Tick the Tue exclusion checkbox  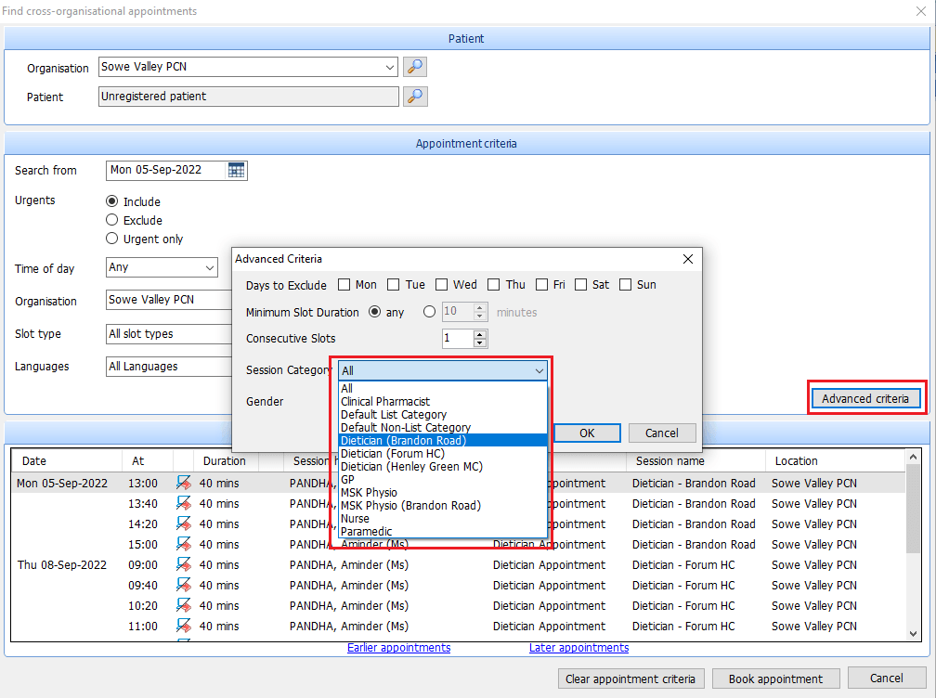[394, 285]
